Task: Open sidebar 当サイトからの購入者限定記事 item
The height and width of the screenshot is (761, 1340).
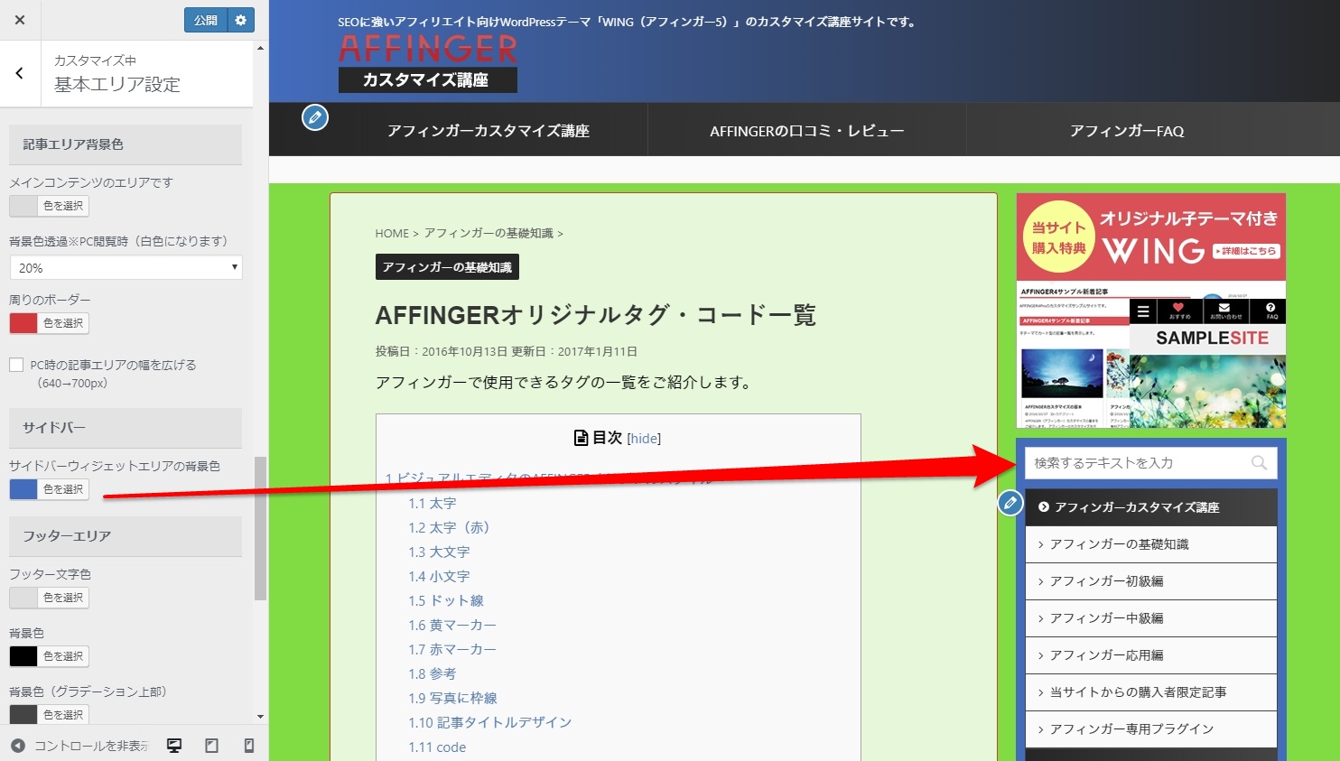Action: point(1151,692)
